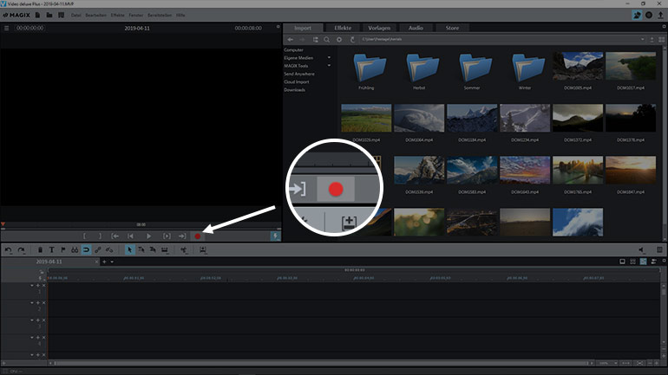Expand the Eigene Medien dropdown
The image size is (668, 375).
[329, 58]
